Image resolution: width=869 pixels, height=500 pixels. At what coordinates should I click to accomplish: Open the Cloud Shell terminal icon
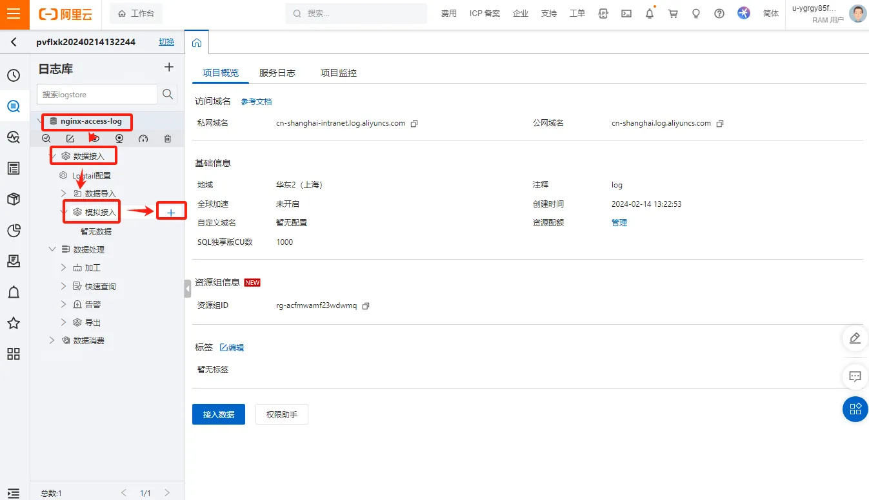[x=626, y=14]
